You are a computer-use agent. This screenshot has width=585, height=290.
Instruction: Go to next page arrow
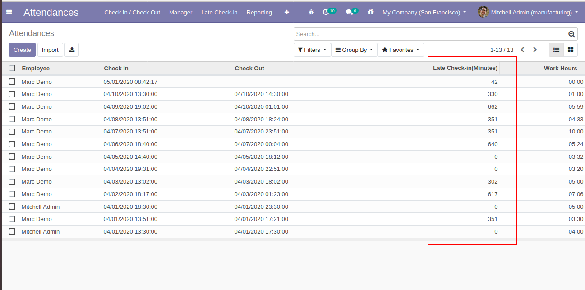coord(535,50)
